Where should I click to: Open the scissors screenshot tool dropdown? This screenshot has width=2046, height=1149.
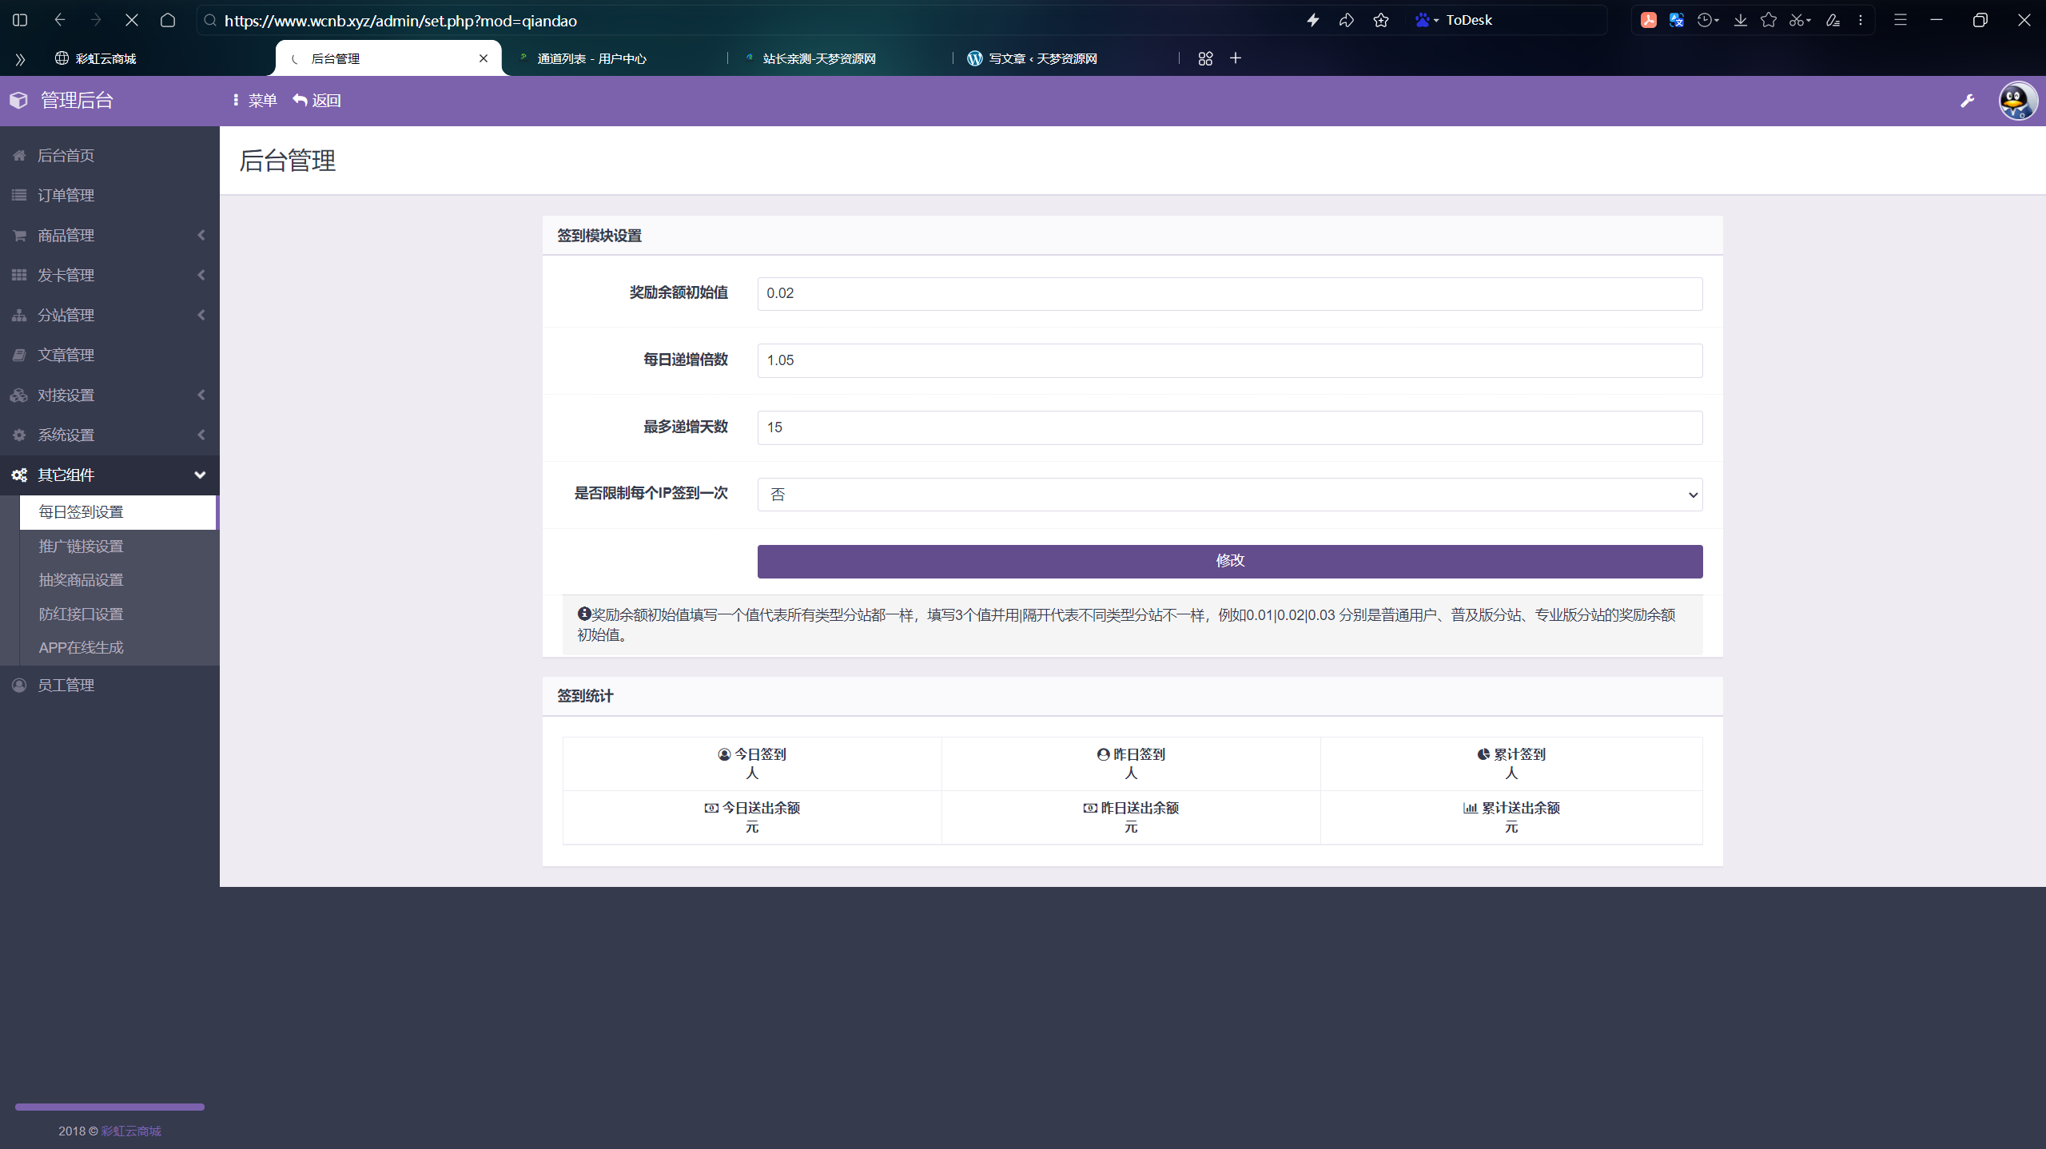1801,20
